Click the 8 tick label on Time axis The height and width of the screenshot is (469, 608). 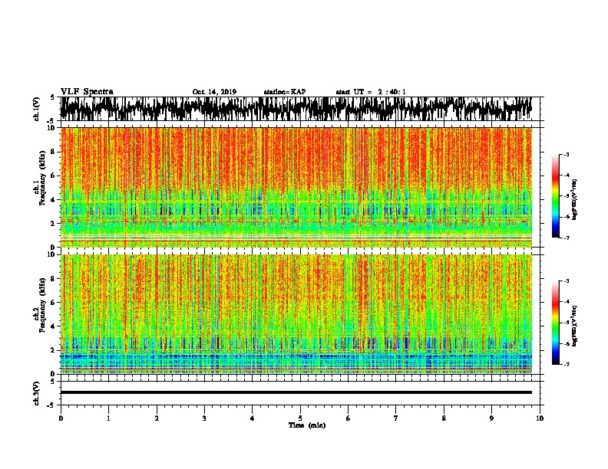tap(444, 418)
